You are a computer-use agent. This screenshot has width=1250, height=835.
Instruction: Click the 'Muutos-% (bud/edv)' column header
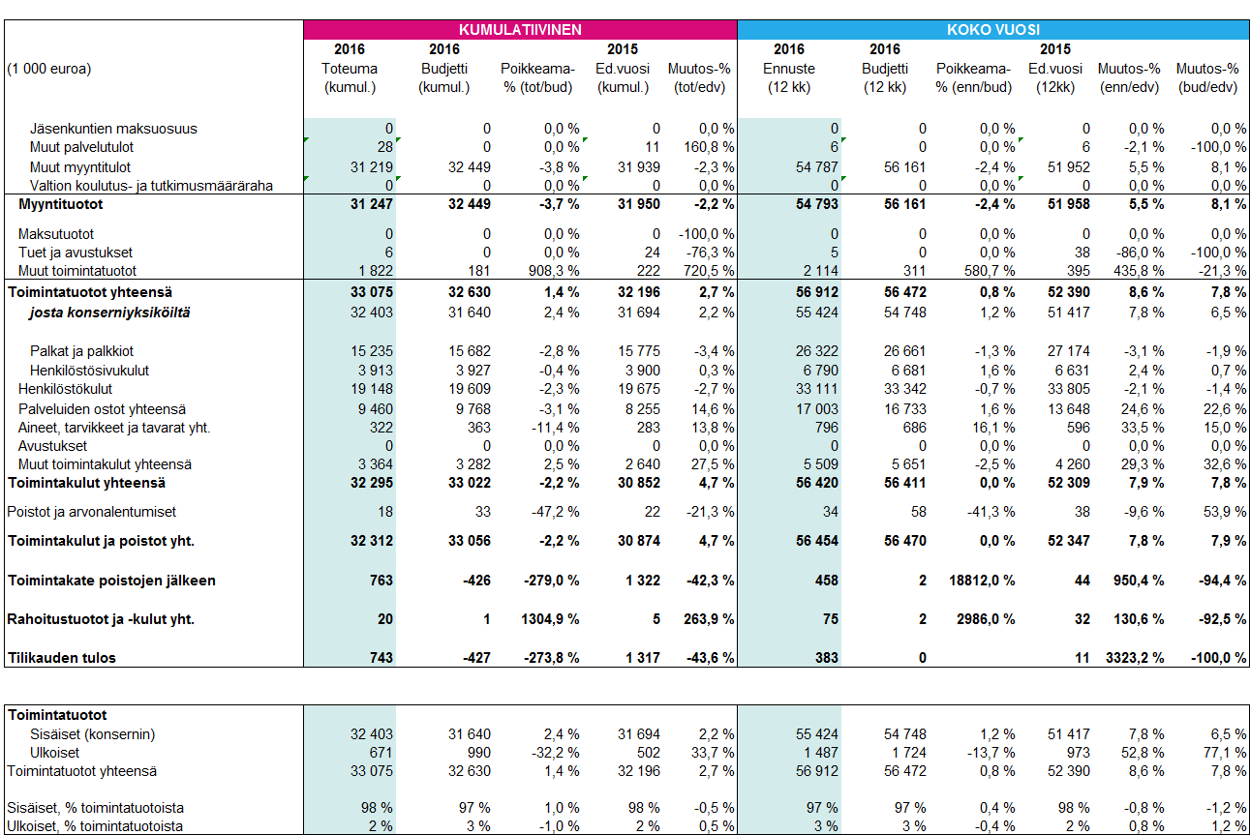1207,77
